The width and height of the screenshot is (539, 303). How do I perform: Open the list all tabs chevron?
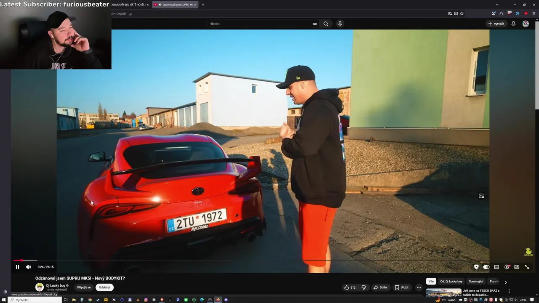[497, 5]
